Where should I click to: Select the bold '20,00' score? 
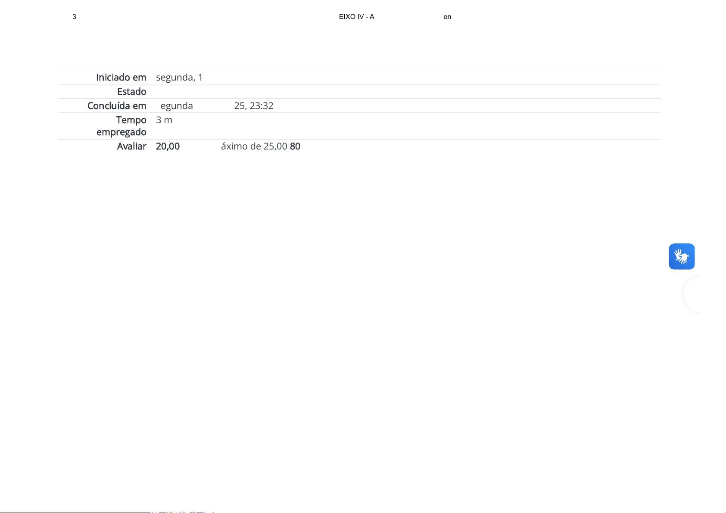[168, 146]
